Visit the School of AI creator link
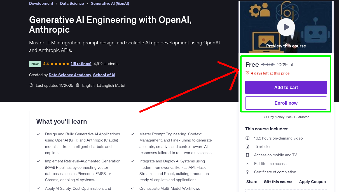Viewport: 339px width, 192px height. click(x=104, y=75)
